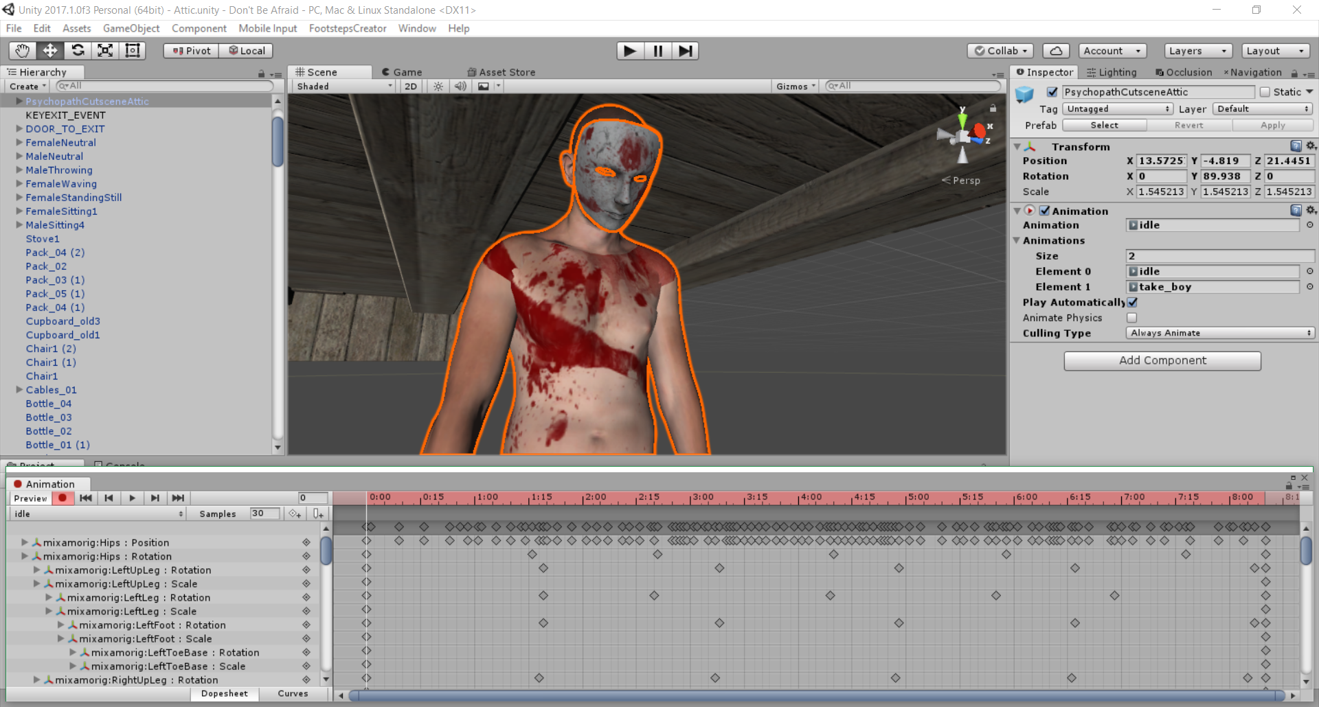Select the Hand tool in toolbar
This screenshot has height=707, width=1319.
(23, 51)
